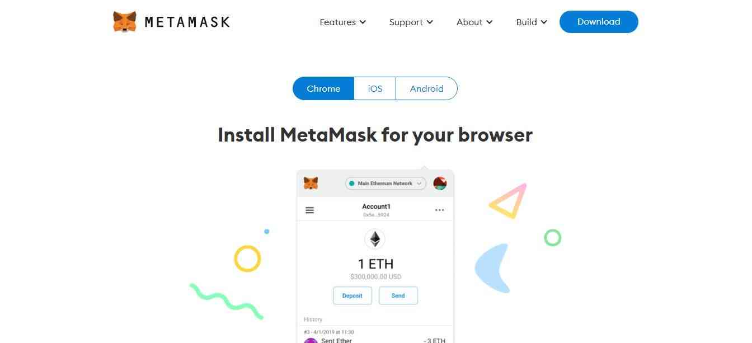Select the Chrome platform tab

[323, 88]
